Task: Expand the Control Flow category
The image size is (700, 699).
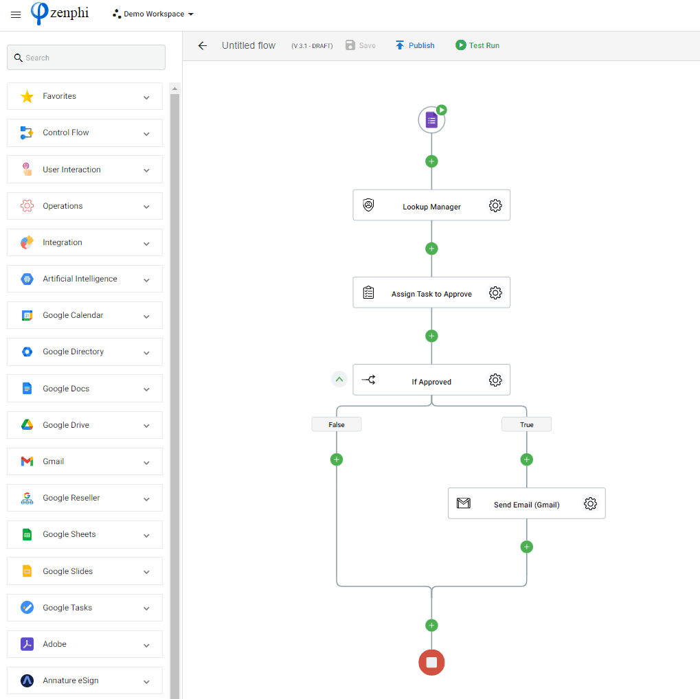Action: 84,133
